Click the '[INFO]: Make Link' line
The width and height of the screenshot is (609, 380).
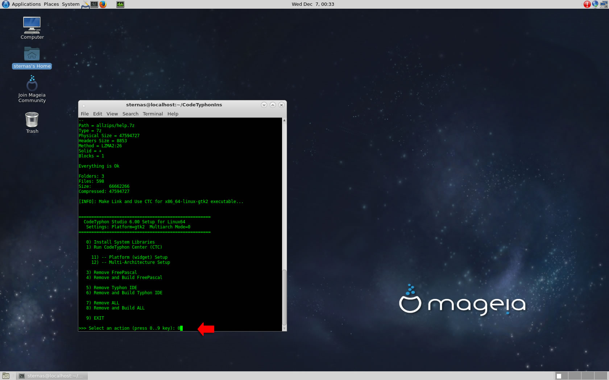pyautogui.click(x=161, y=202)
